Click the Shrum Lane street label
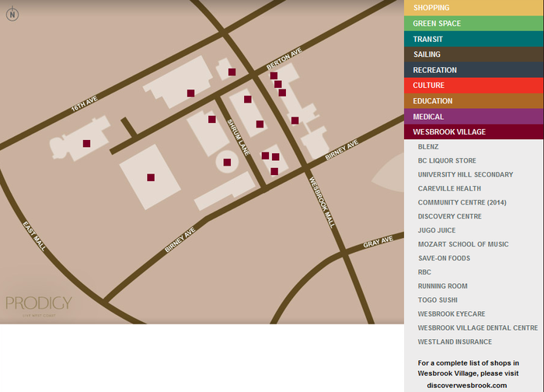The width and height of the screenshot is (544, 392). point(239,138)
